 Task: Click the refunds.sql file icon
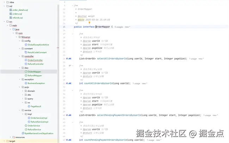pyautogui.click(x=11, y=18)
